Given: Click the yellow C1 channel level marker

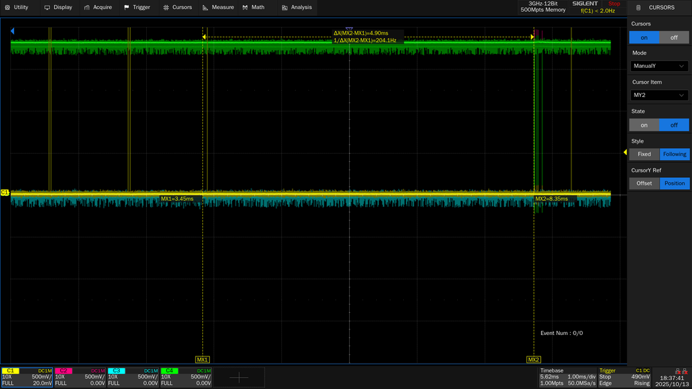Looking at the screenshot, I should point(4,192).
